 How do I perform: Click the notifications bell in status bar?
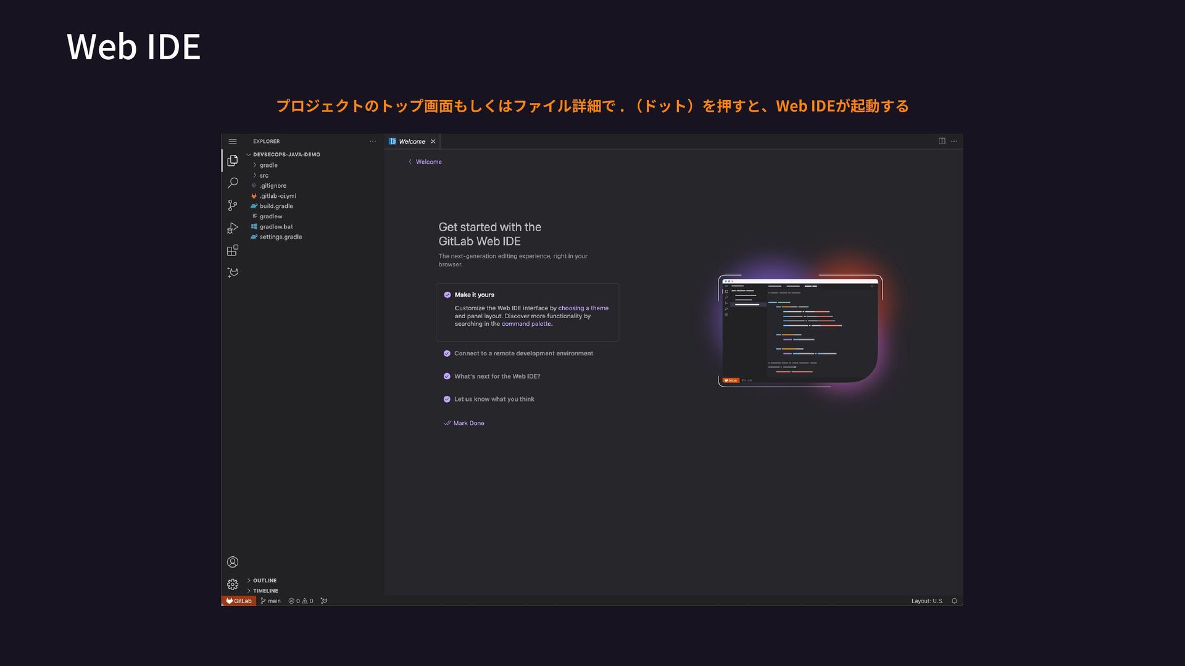(954, 601)
